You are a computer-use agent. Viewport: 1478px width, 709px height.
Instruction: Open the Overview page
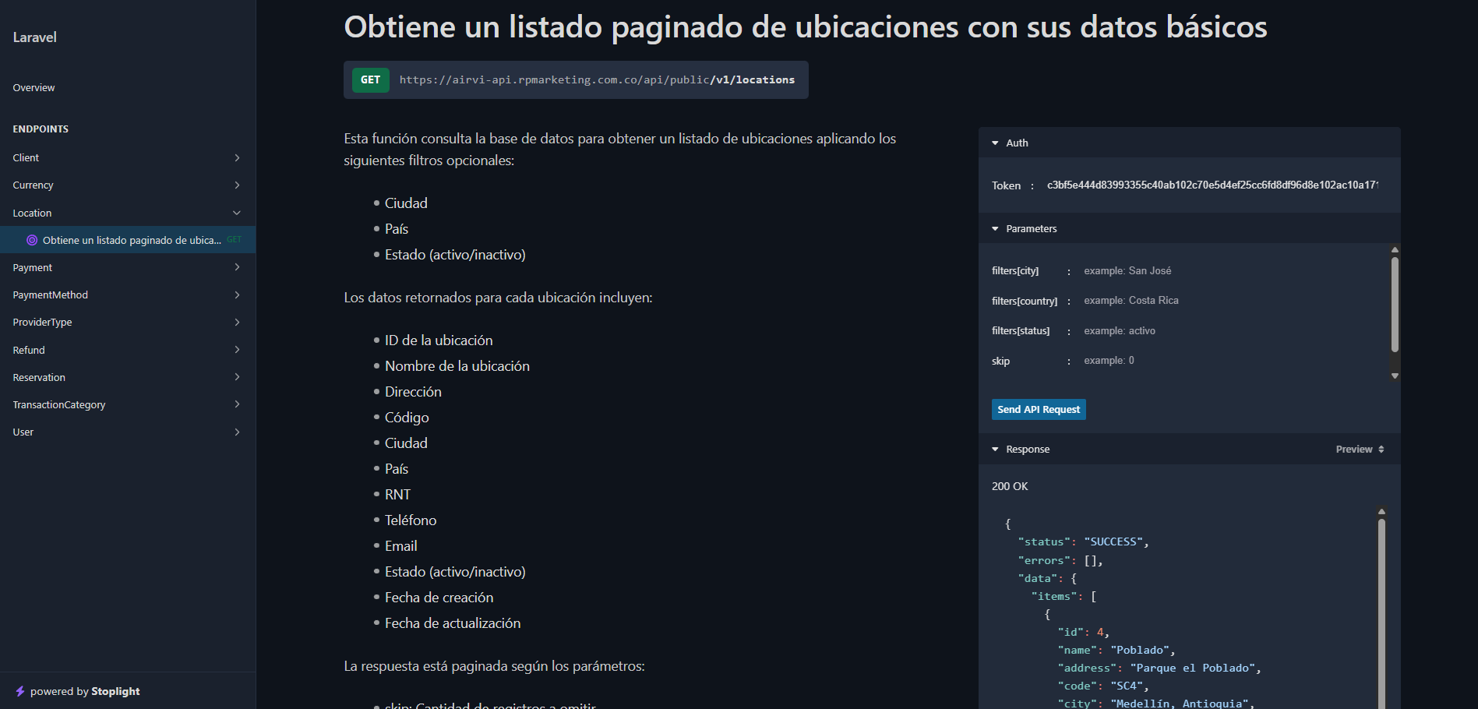point(34,88)
